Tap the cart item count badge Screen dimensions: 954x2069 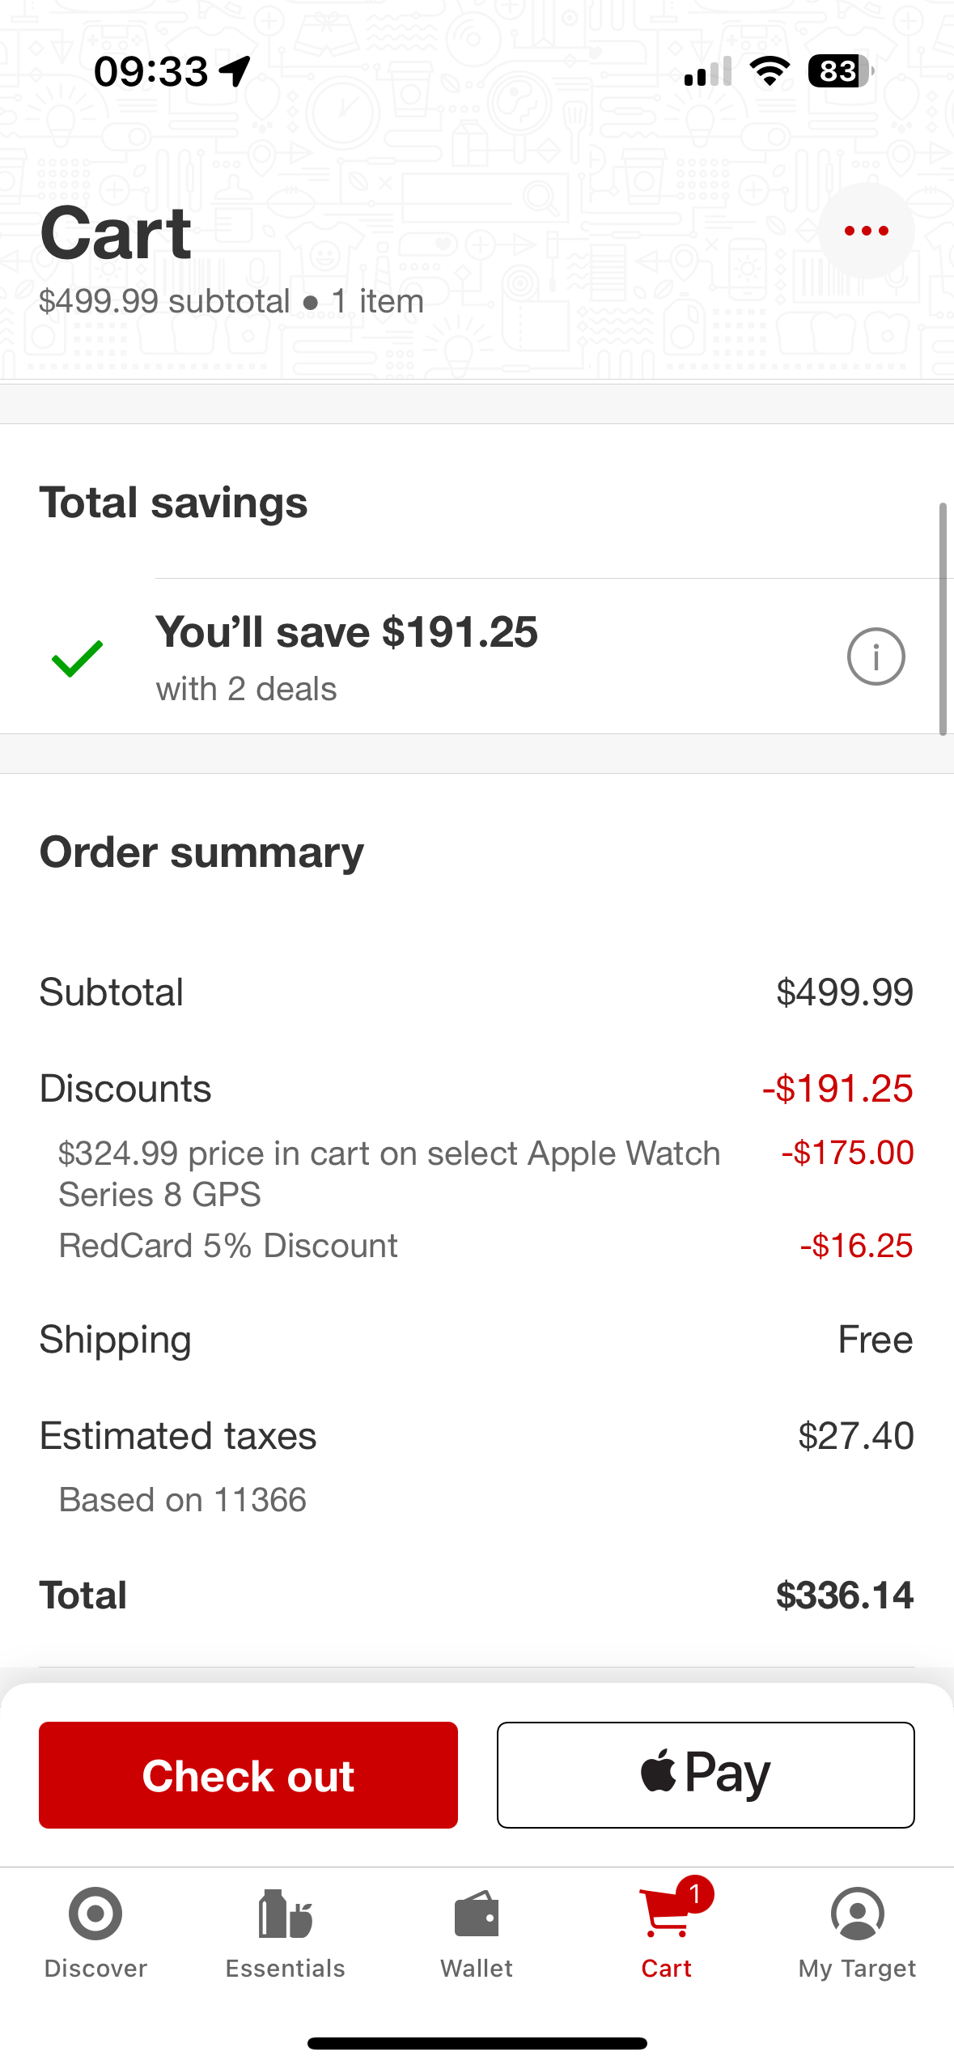(x=694, y=1894)
